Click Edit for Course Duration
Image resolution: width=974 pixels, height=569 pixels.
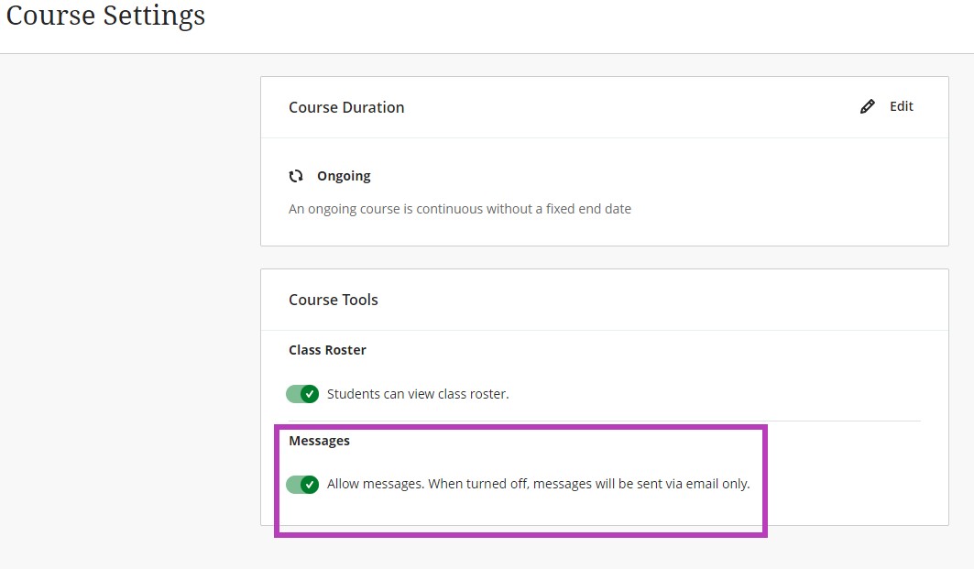[x=900, y=106]
